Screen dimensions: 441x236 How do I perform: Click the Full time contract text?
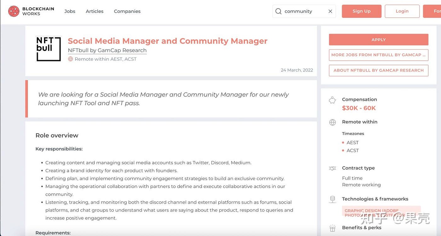(x=352, y=178)
